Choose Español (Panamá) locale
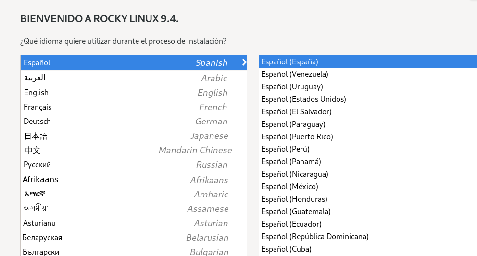This screenshot has width=477, height=256. point(368,161)
